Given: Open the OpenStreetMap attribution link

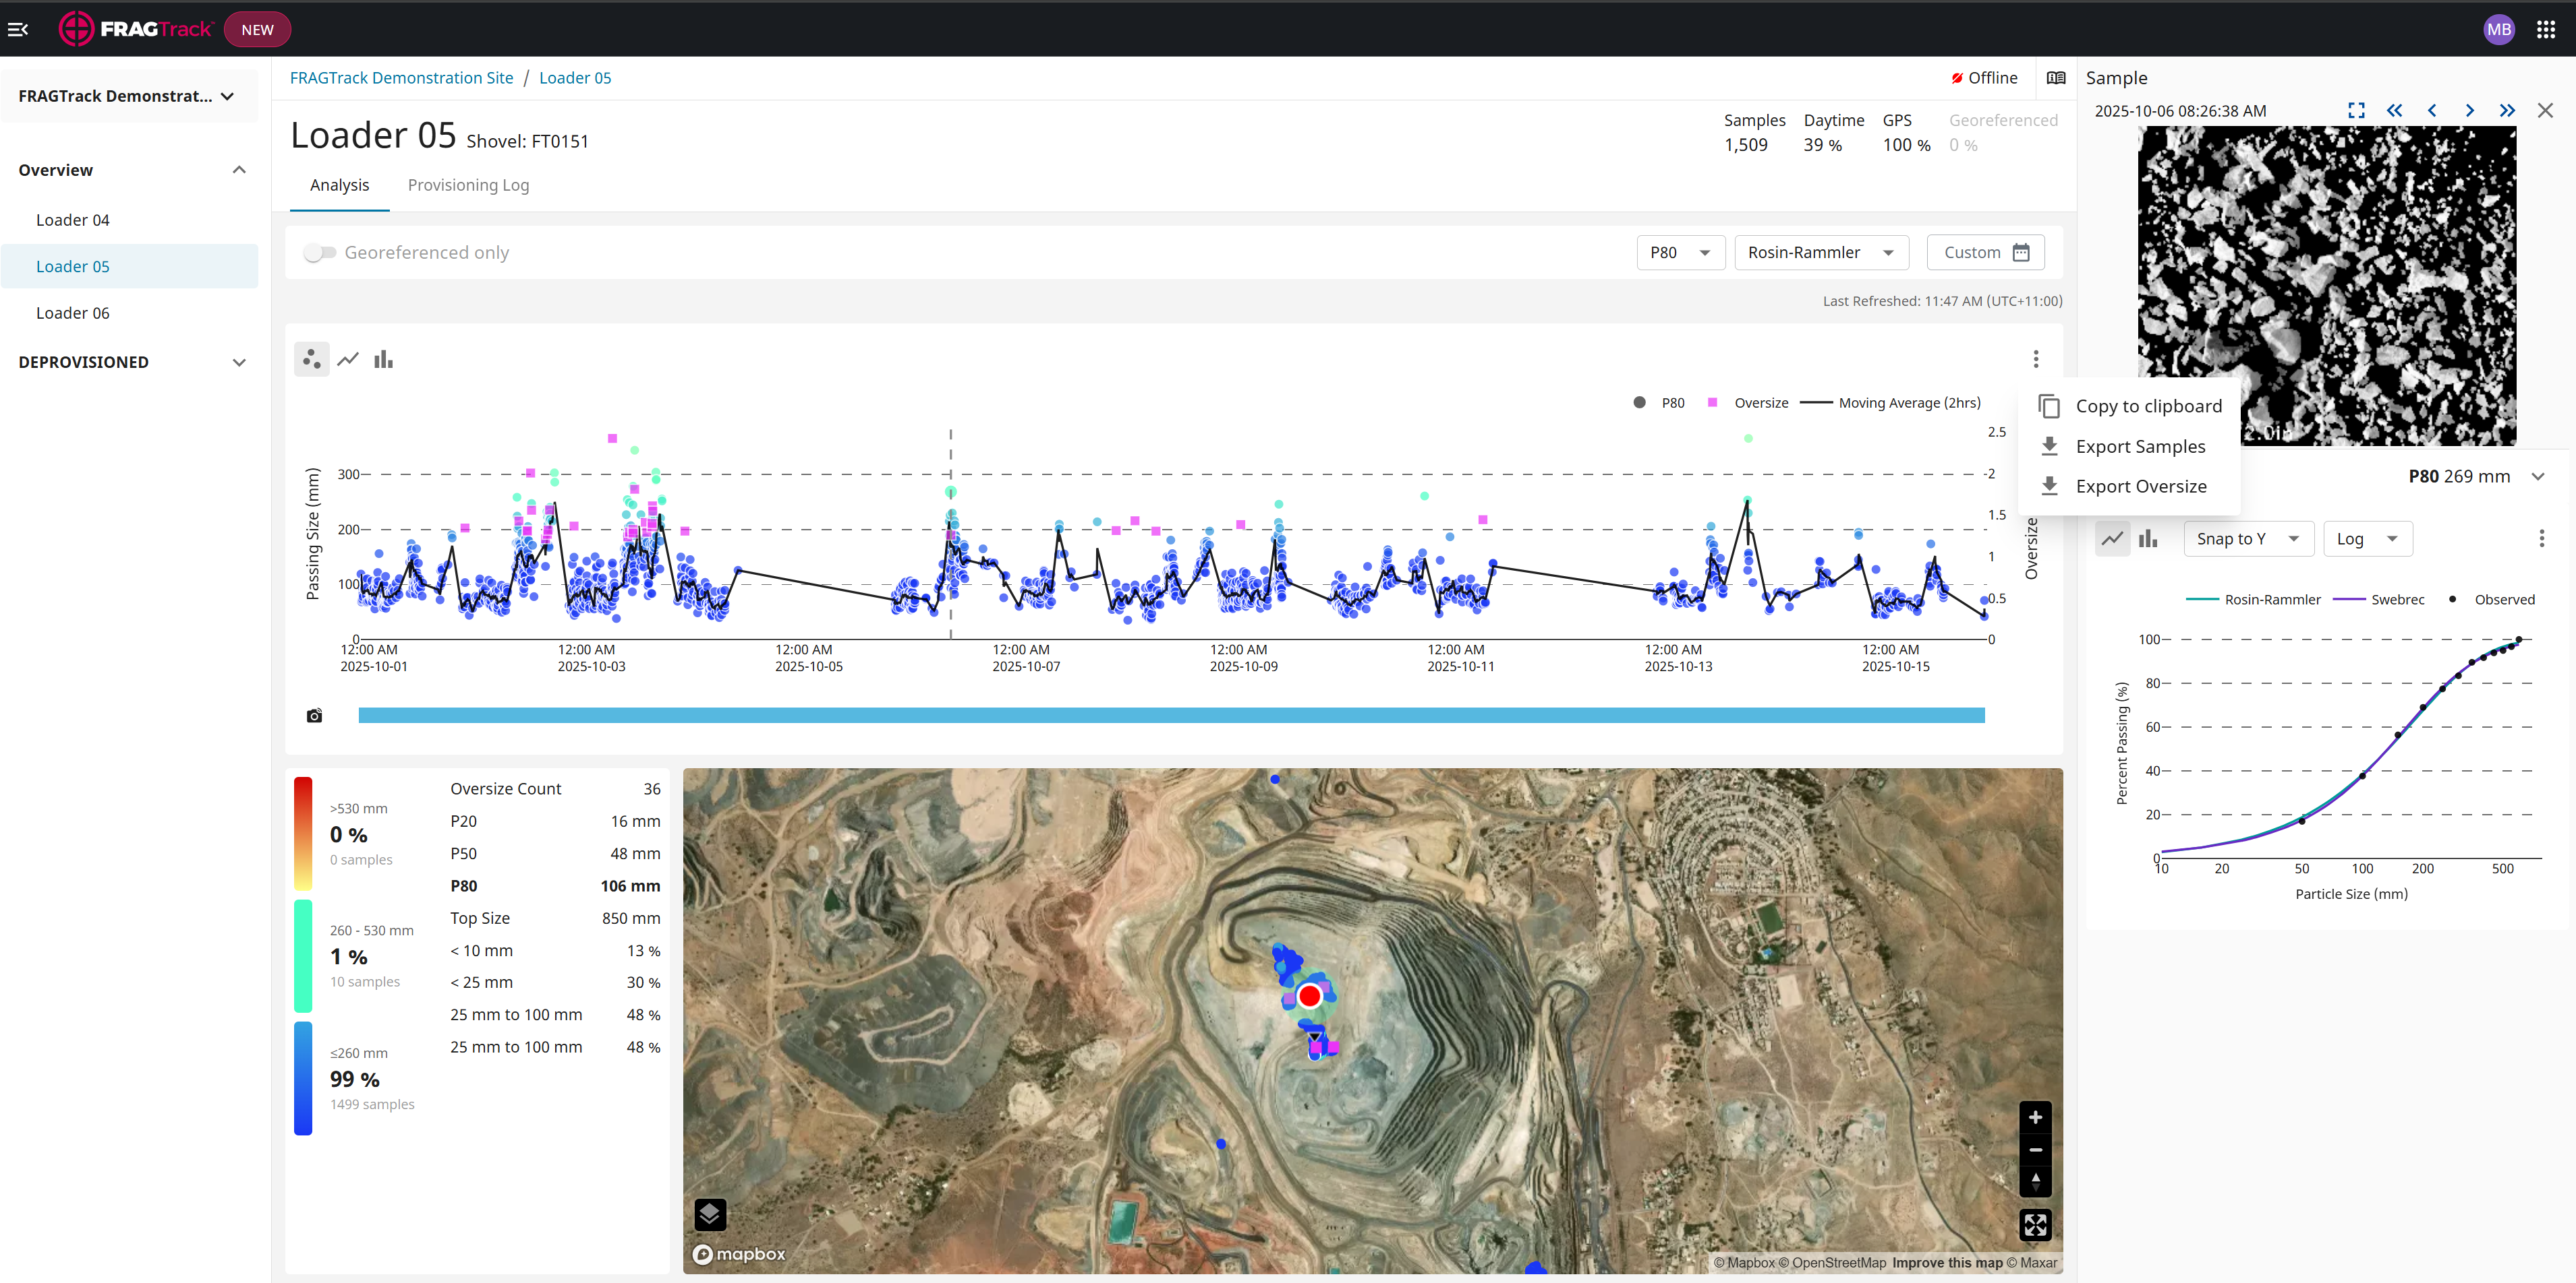Looking at the screenshot, I should 1832,1263.
